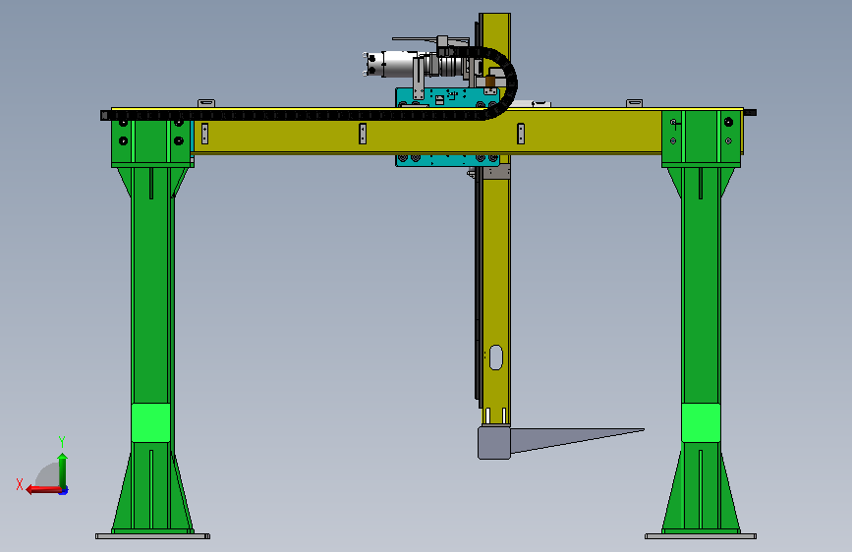
Task: Click the red X axis of the triad
Action: coord(43,490)
